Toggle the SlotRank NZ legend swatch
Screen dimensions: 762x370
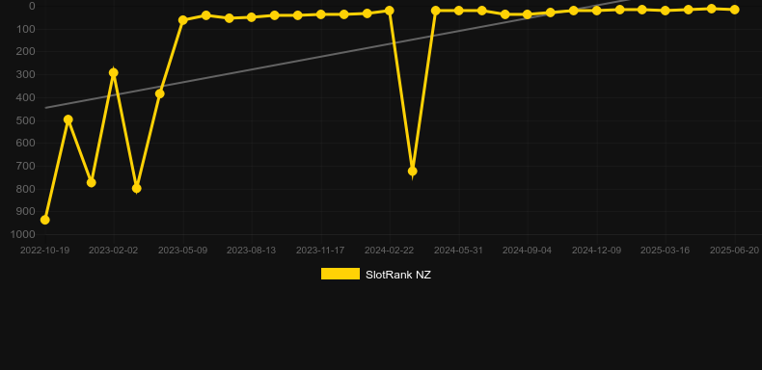point(340,274)
